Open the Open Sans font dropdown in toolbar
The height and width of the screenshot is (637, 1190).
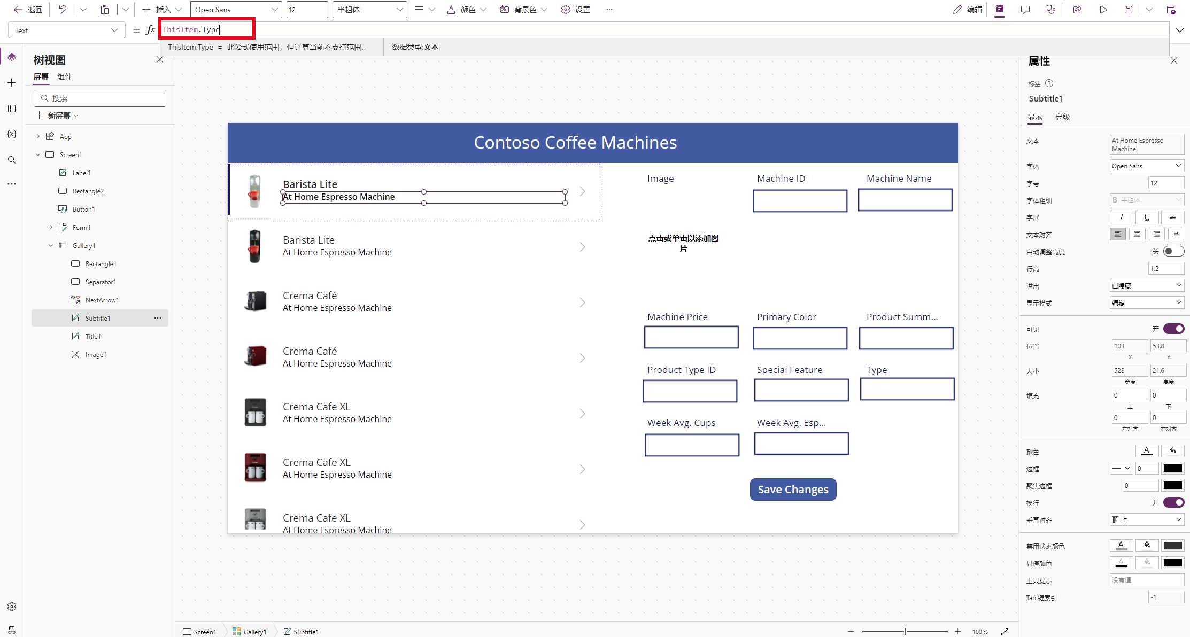click(236, 10)
